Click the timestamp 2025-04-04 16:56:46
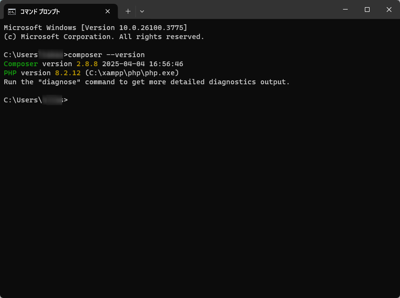 tap(143, 64)
